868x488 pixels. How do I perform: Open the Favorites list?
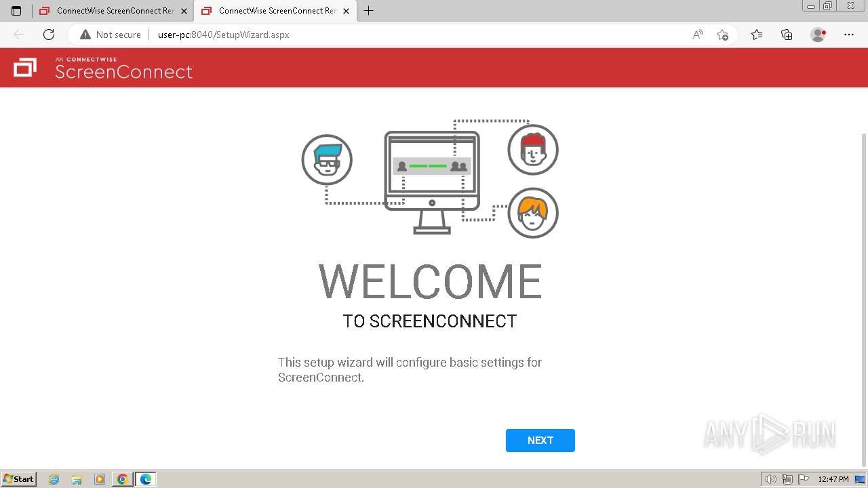pyautogui.click(x=757, y=35)
